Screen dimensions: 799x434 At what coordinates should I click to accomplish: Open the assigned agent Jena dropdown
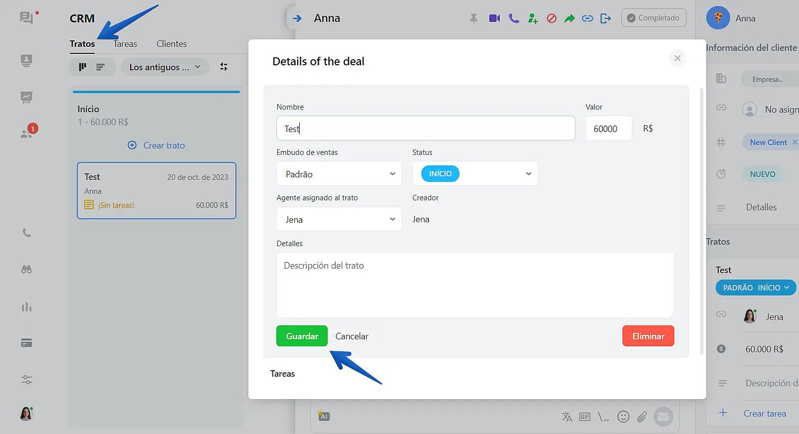[x=339, y=220]
